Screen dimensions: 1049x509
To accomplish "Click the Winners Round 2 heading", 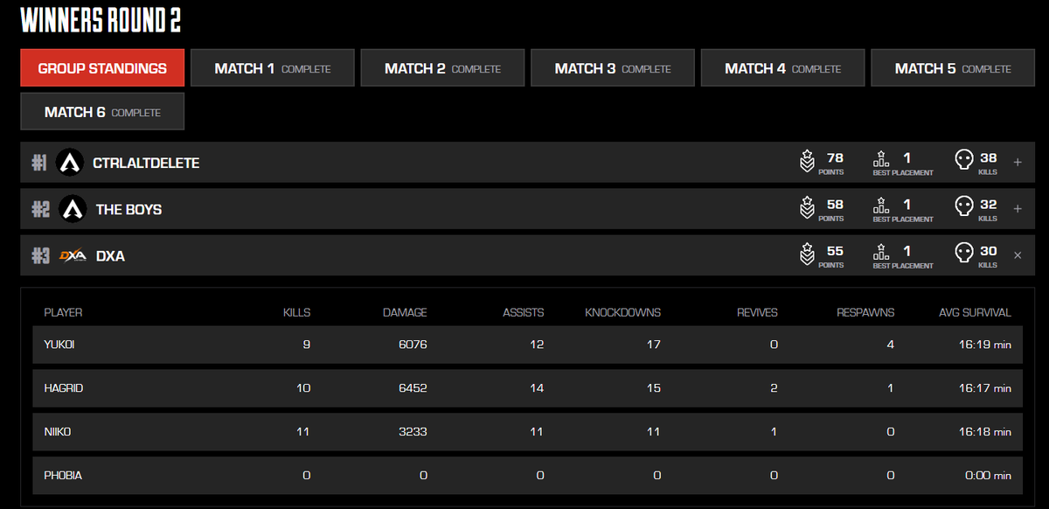I will click(101, 20).
